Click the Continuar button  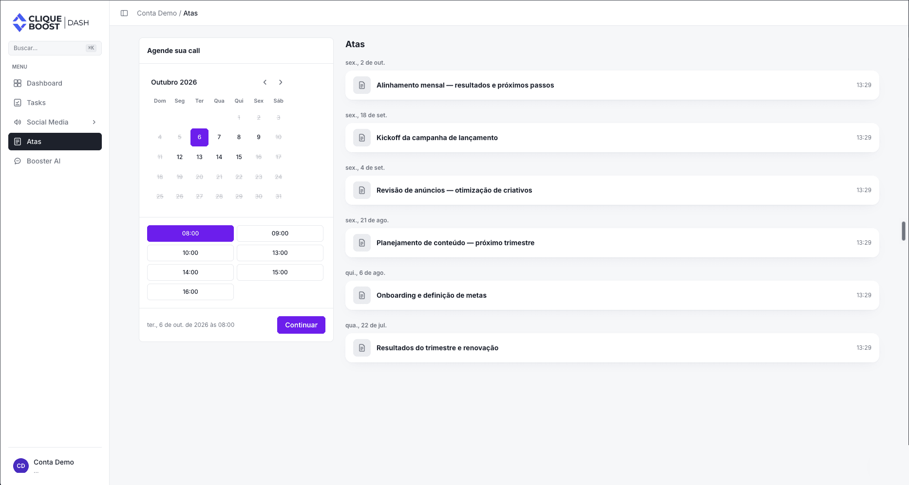301,325
